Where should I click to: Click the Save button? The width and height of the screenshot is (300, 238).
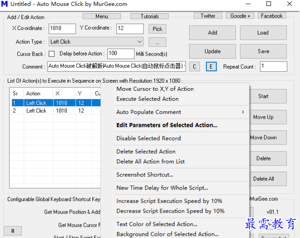tap(263, 51)
